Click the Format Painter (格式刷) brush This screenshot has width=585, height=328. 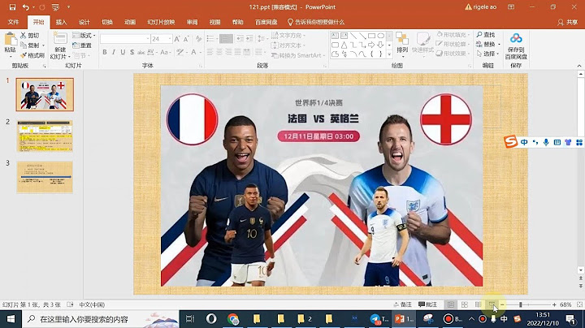[x=32, y=55]
